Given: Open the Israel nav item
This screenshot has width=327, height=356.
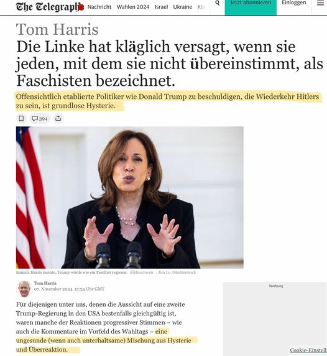Looking at the screenshot, I should coord(161,7).
